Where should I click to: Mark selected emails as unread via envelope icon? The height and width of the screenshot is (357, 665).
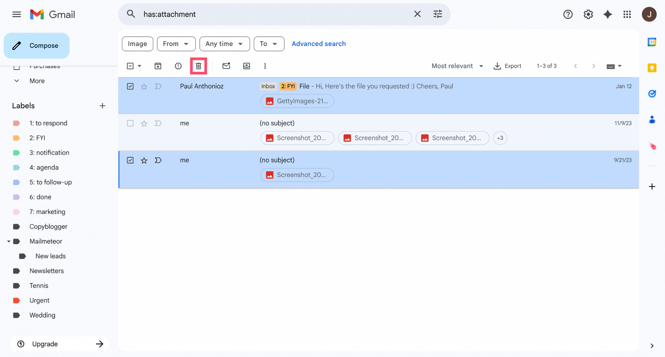tap(226, 66)
